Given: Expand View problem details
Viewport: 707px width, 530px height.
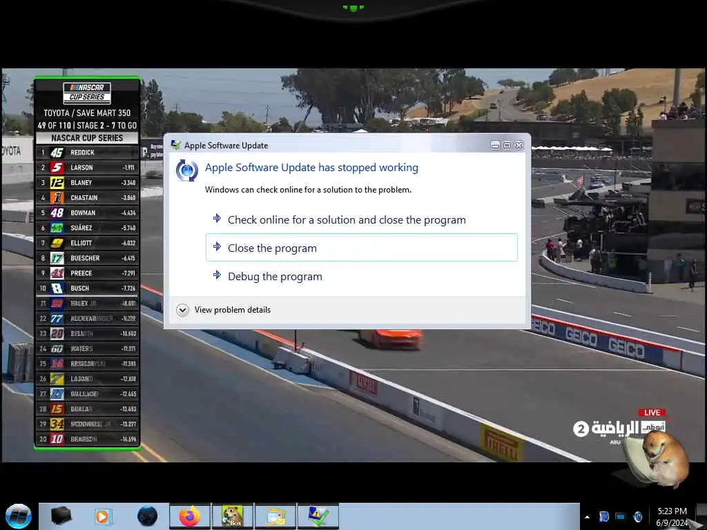Looking at the screenshot, I should pyautogui.click(x=224, y=310).
